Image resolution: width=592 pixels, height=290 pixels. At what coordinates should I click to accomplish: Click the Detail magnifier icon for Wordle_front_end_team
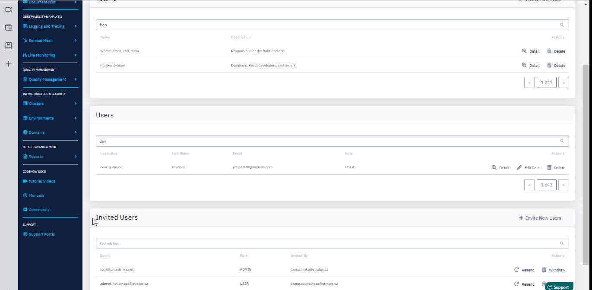[524, 51]
